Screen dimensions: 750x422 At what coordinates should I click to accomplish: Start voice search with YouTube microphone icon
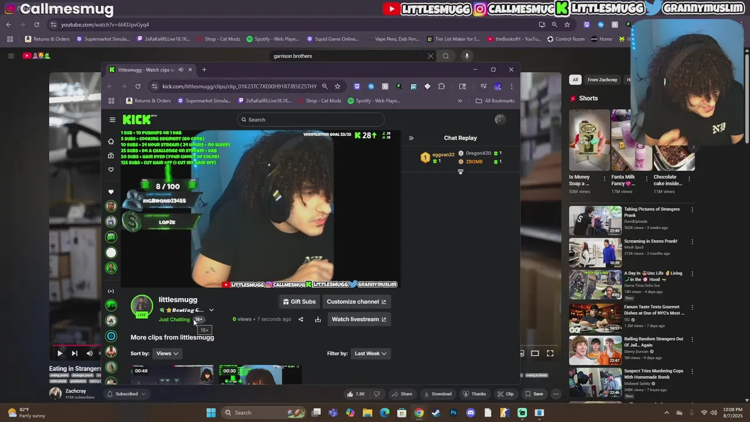coord(466,56)
